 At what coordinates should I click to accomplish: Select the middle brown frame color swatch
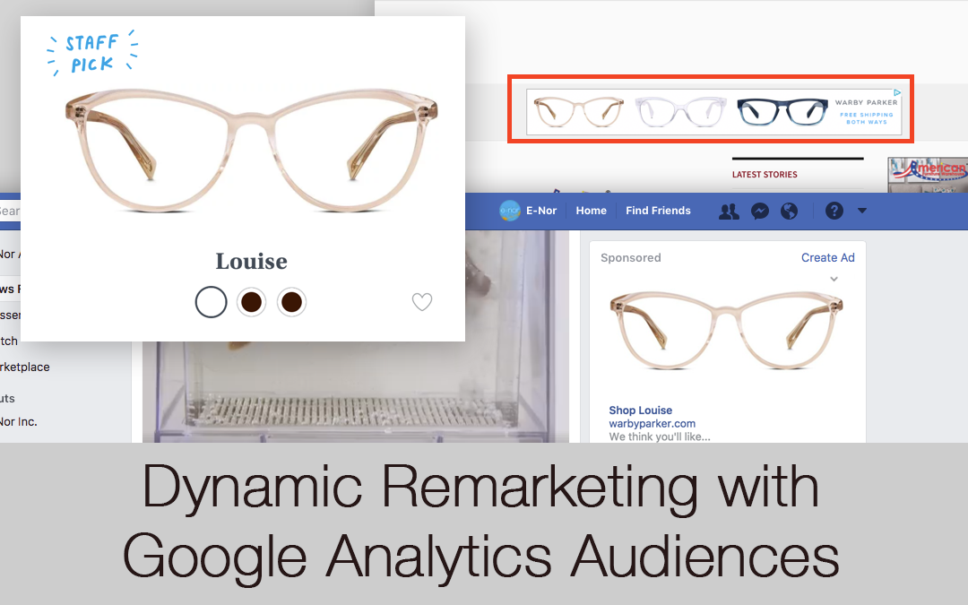click(x=251, y=302)
